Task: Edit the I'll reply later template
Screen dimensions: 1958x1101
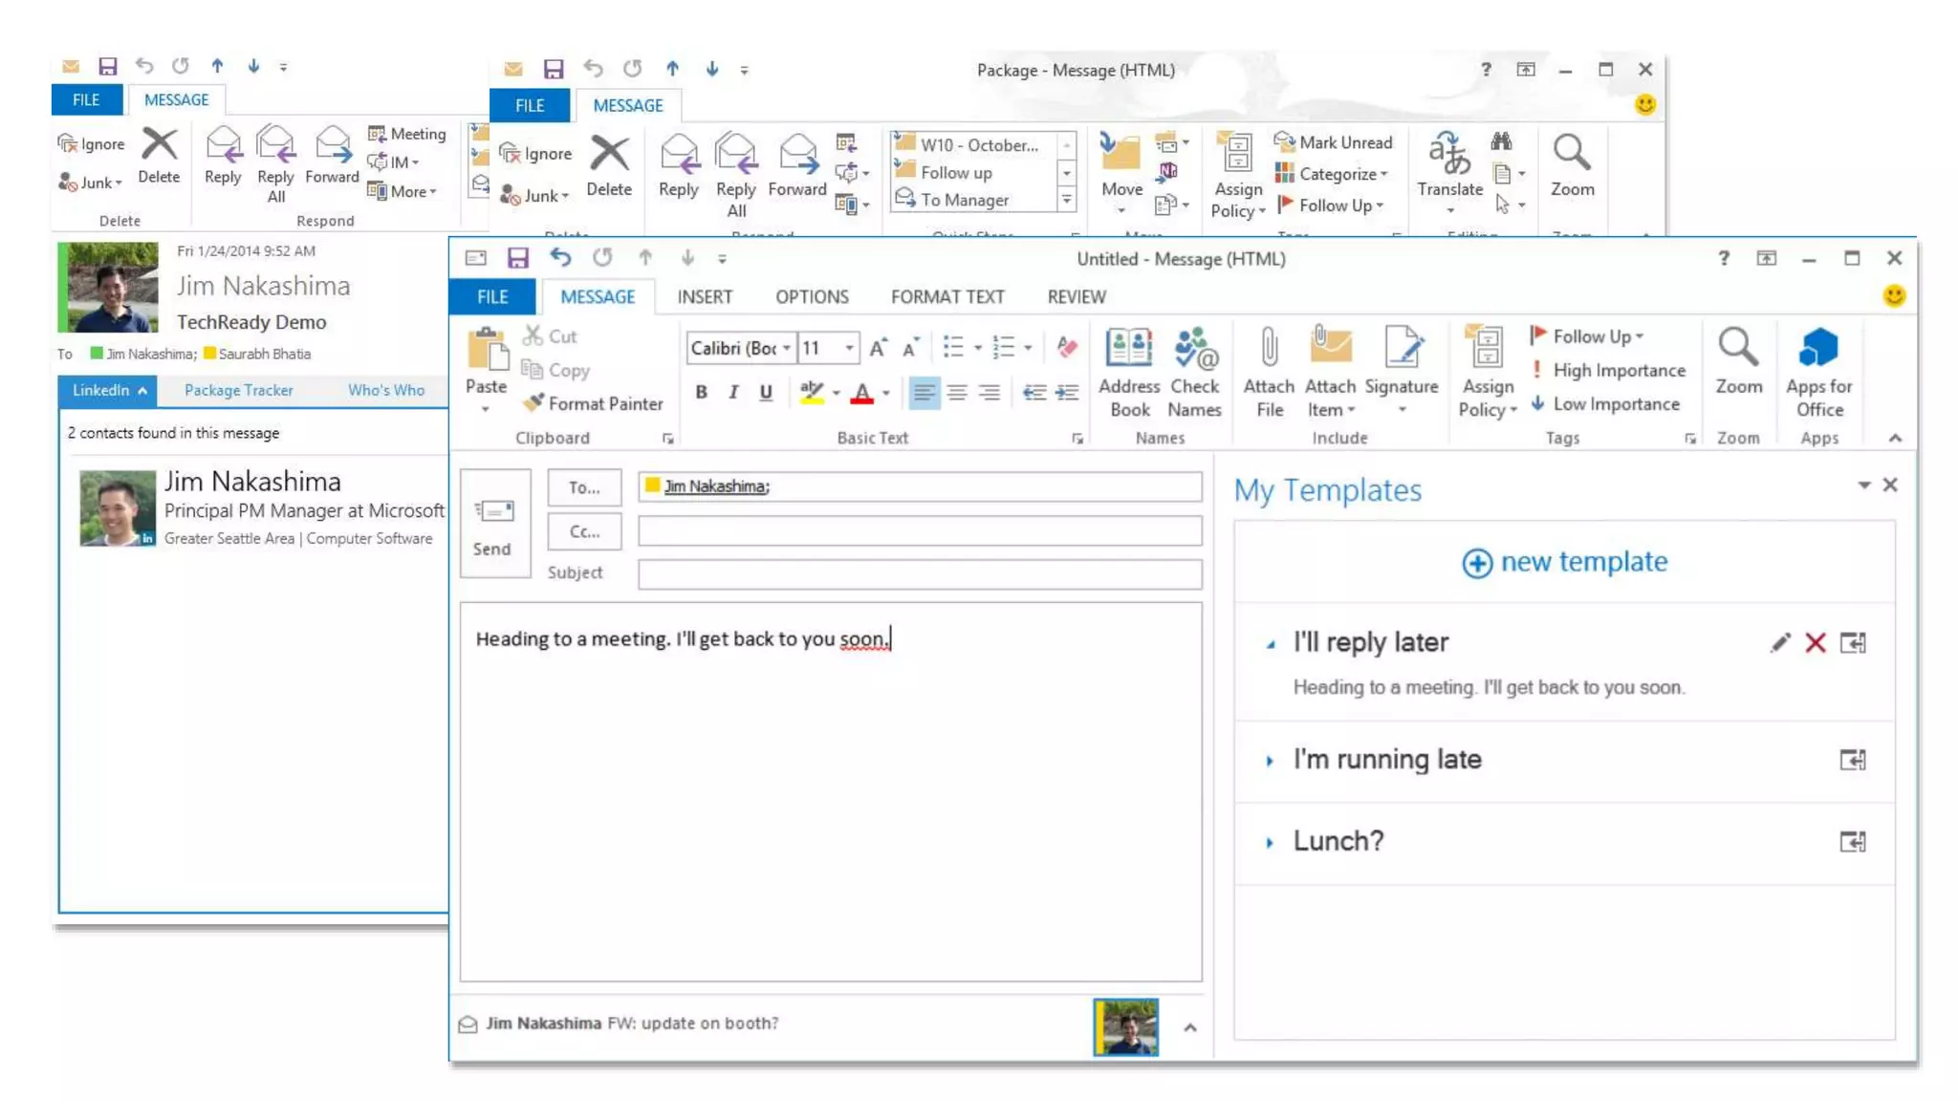Action: click(x=1779, y=643)
